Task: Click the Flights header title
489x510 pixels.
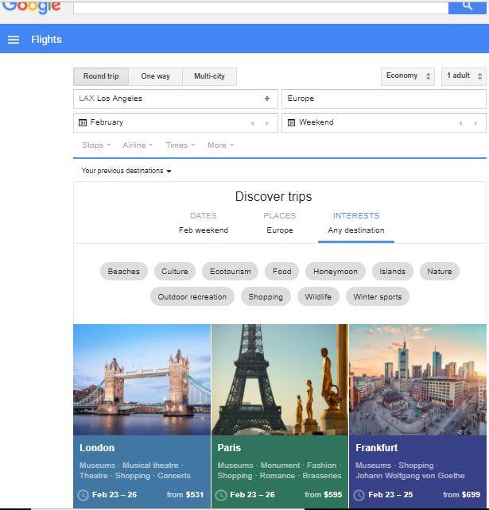Action: coord(46,40)
